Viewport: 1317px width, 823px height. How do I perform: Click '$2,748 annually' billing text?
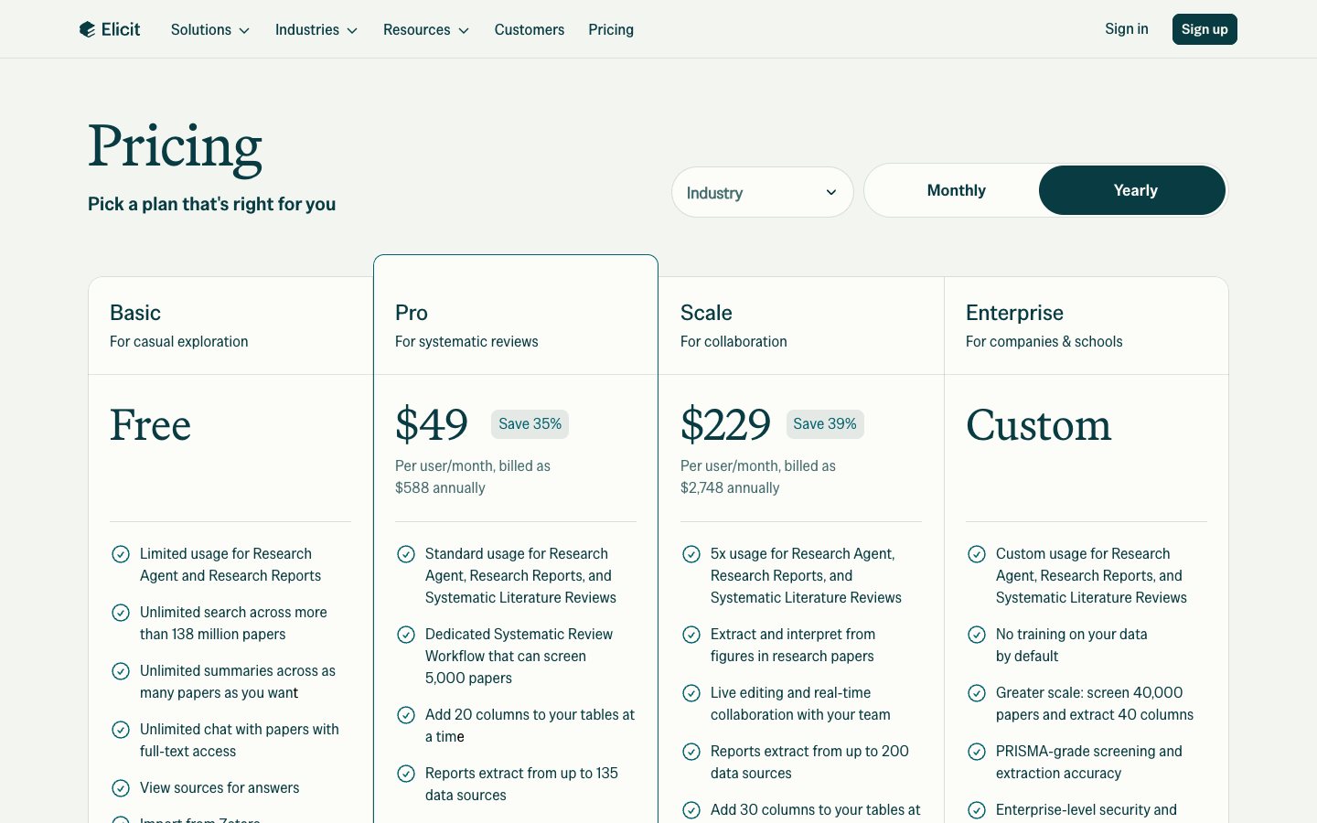click(x=730, y=488)
